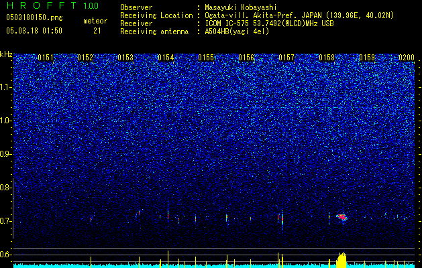Select receiver text ICOM IC-575 53.7492 MHz USB
The width and height of the screenshot is (422, 268).
pyautogui.click(x=269, y=23)
